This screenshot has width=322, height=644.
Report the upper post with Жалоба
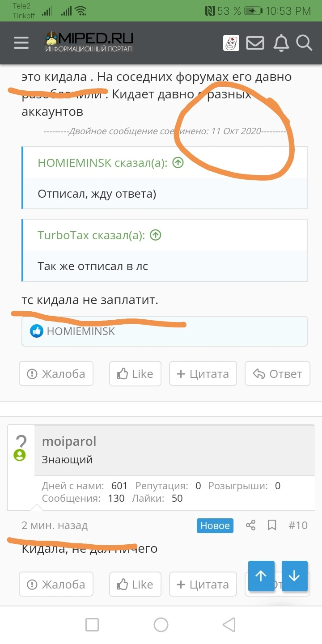(56, 373)
